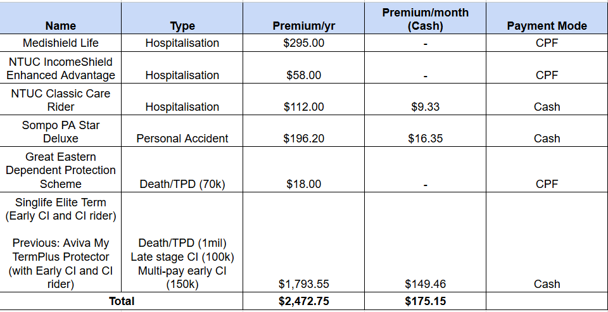Select the $1,793.55 premium cell
Image resolution: width=608 pixels, height=312 pixels.
tap(303, 284)
